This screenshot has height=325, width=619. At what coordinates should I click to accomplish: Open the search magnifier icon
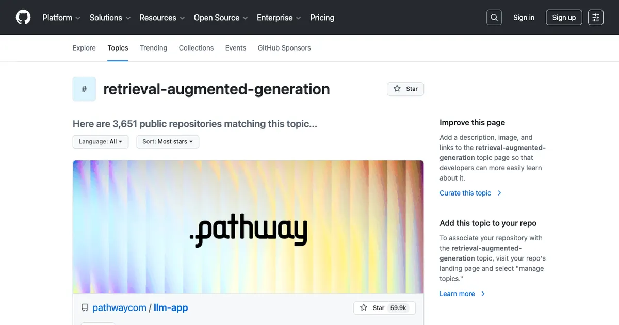click(494, 17)
